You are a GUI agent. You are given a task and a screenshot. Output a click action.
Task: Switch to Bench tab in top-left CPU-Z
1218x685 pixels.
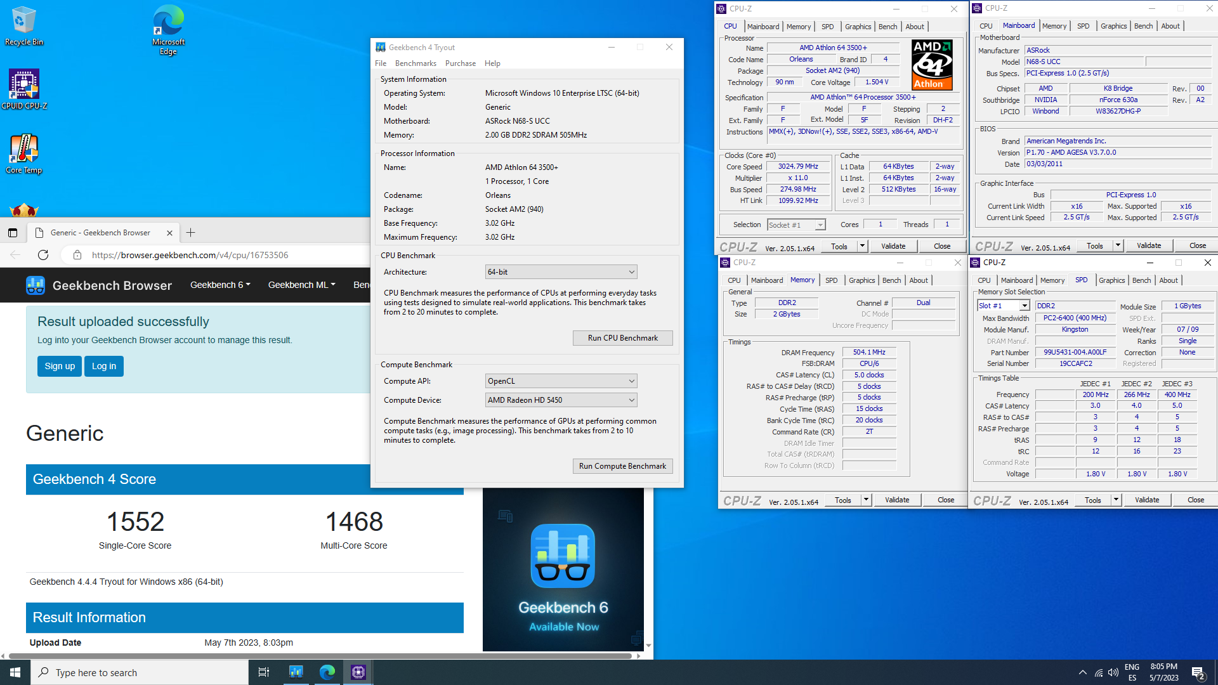(x=887, y=27)
